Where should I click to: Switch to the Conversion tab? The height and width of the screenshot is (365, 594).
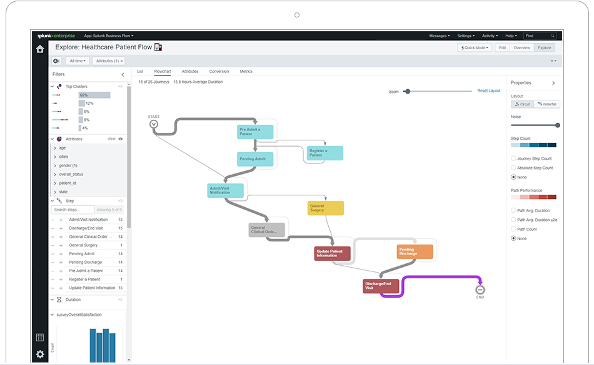click(219, 71)
